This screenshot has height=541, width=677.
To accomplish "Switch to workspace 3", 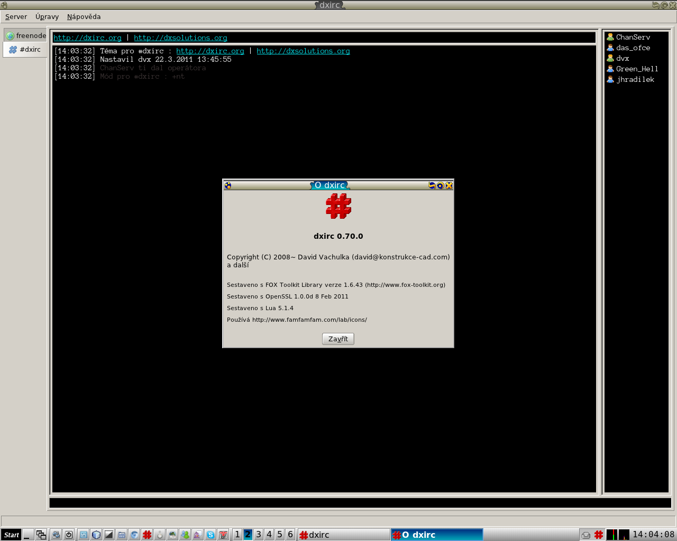I will pyautogui.click(x=259, y=535).
